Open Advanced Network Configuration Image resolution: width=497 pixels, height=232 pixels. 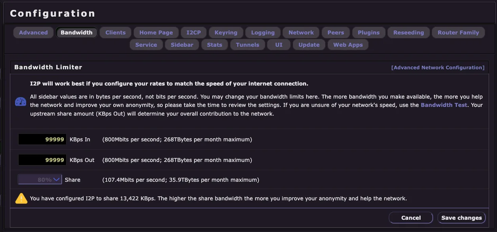coord(437,67)
